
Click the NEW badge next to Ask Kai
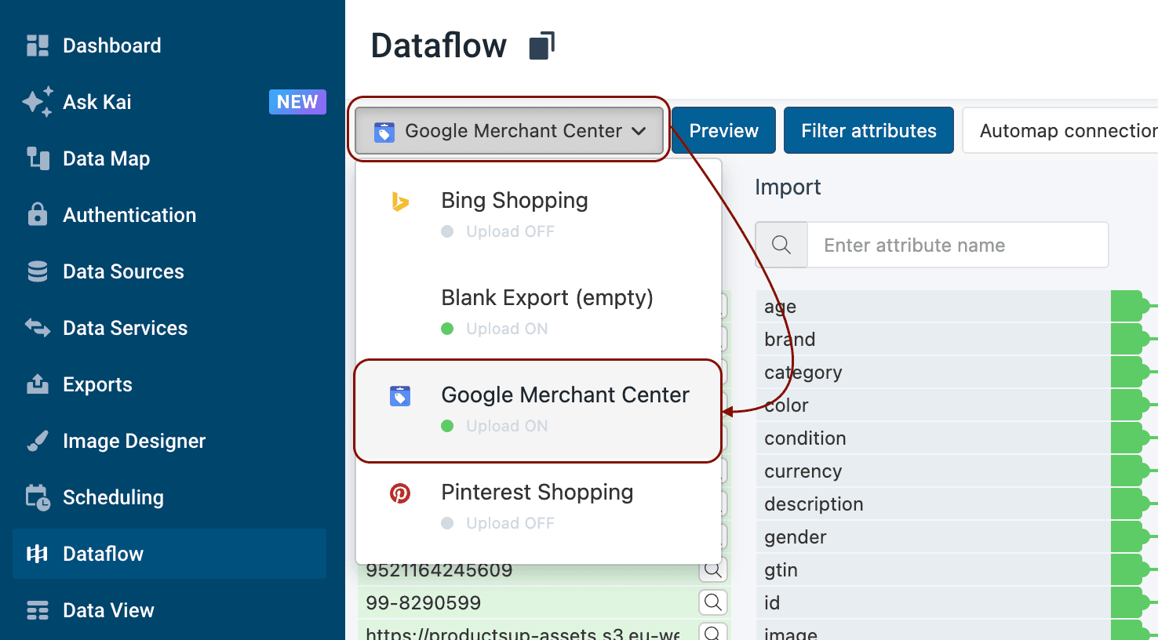point(297,102)
